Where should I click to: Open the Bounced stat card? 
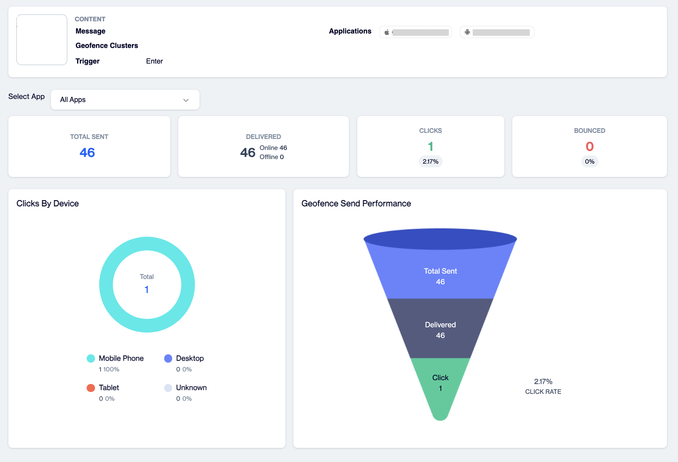point(589,147)
